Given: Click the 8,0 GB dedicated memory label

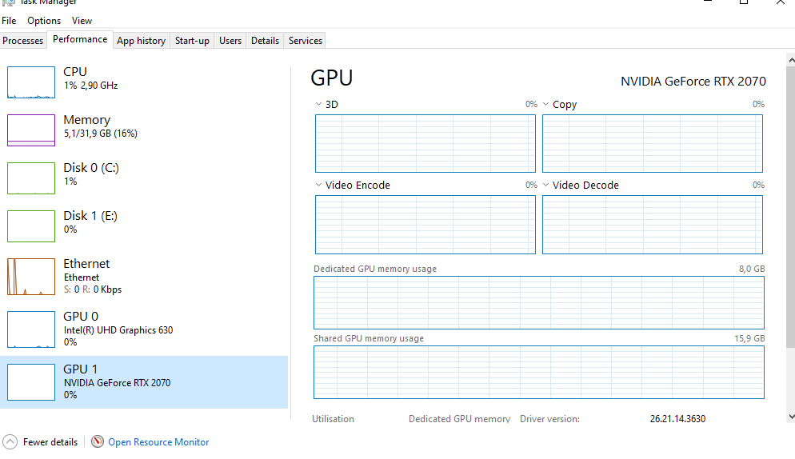Looking at the screenshot, I should coord(751,269).
